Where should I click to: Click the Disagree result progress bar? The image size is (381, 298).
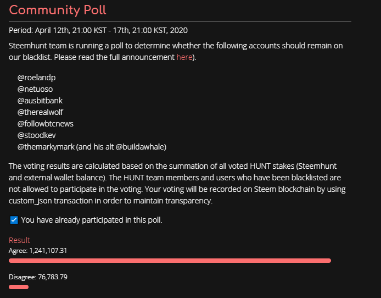tap(19, 287)
